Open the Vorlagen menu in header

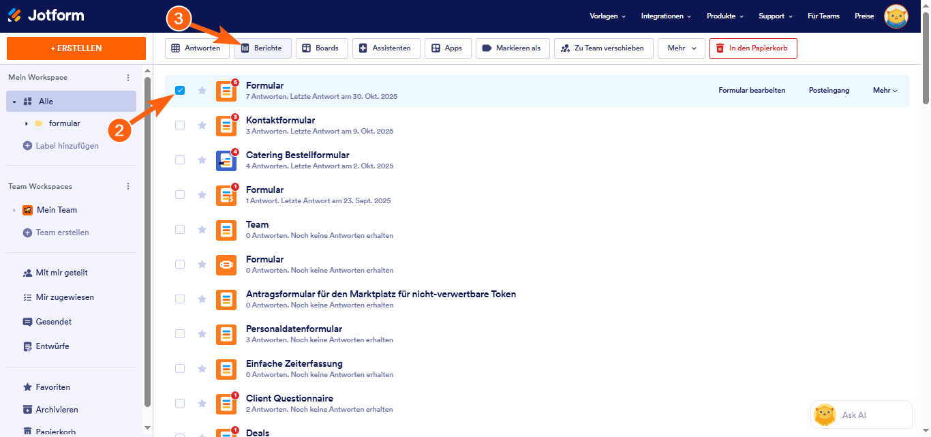(x=607, y=16)
